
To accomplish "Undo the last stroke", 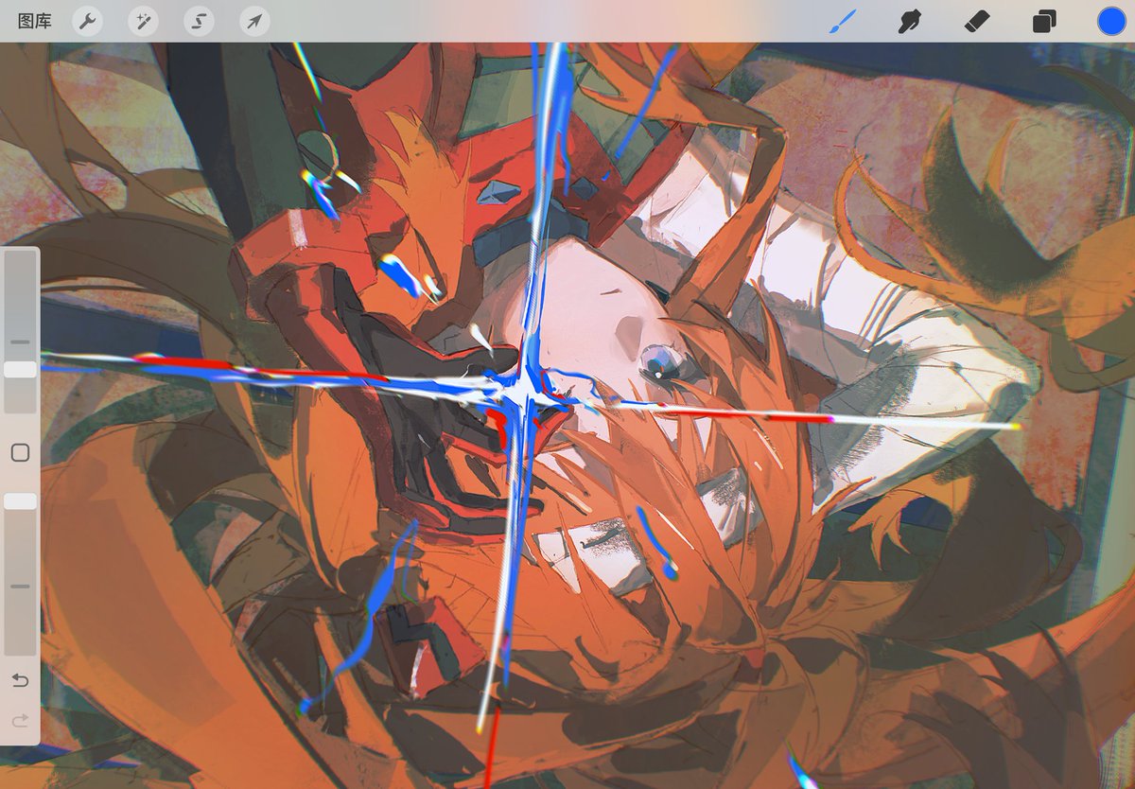I will 20,680.
